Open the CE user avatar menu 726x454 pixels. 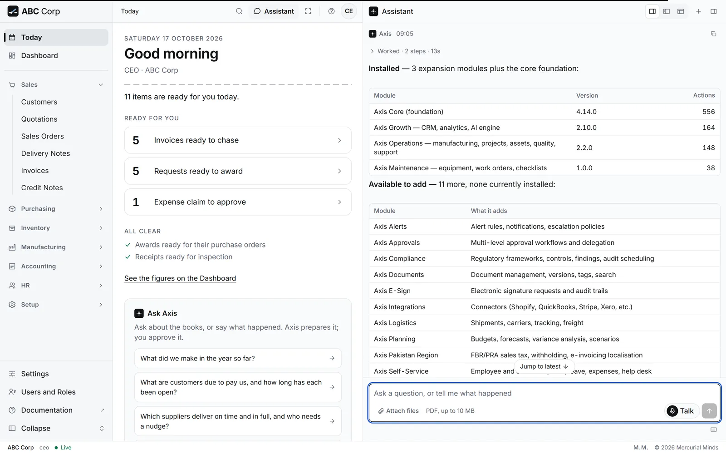coord(349,11)
